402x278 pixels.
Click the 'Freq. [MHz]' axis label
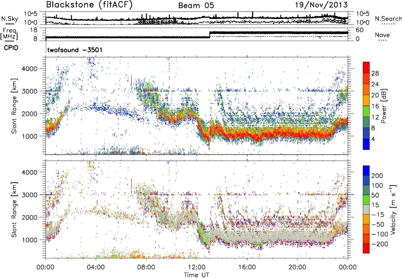coord(10,34)
